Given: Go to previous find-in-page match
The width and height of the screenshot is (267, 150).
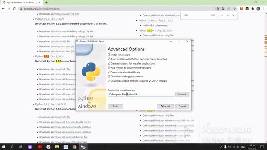Looking at the screenshot, I should pyautogui.click(x=222, y=15).
